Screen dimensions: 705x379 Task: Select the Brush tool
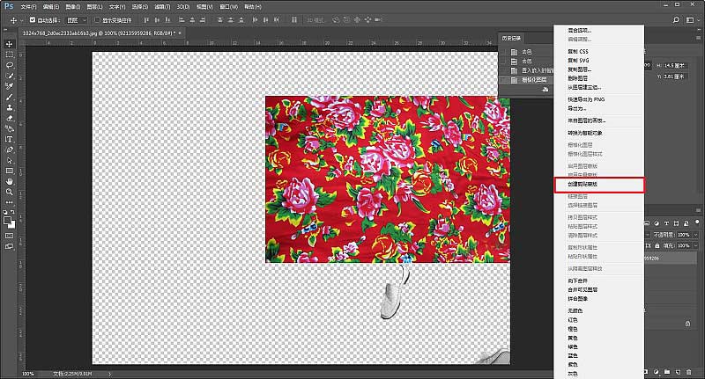10,97
